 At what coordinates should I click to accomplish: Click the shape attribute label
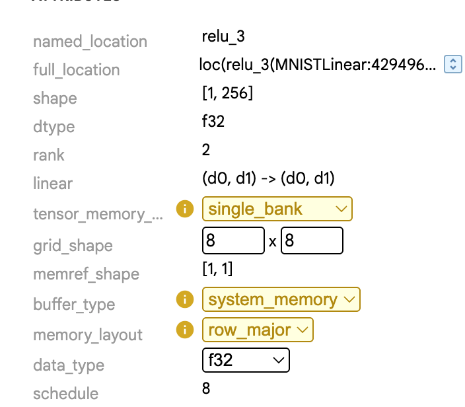[x=55, y=98]
